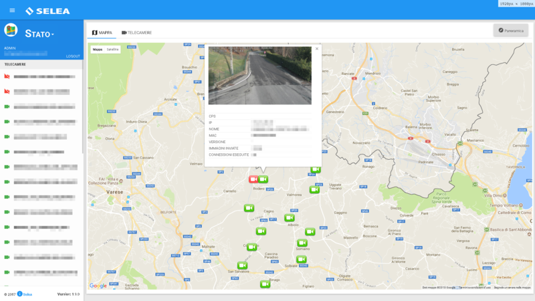Image resolution: width=535 pixels, height=301 pixels.
Task: Expand the Stato dropdown
Action: point(39,34)
